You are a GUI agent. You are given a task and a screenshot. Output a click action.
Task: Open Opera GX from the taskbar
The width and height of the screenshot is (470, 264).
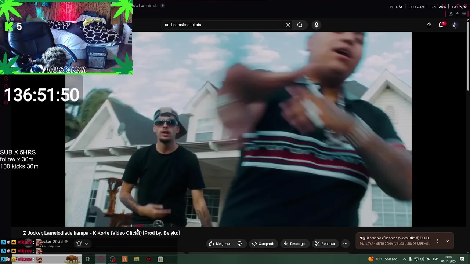101,259
